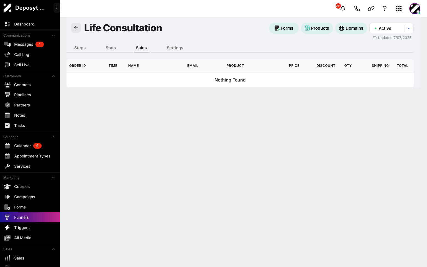
Task: Go back with the left arrow button
Action: coord(76,28)
